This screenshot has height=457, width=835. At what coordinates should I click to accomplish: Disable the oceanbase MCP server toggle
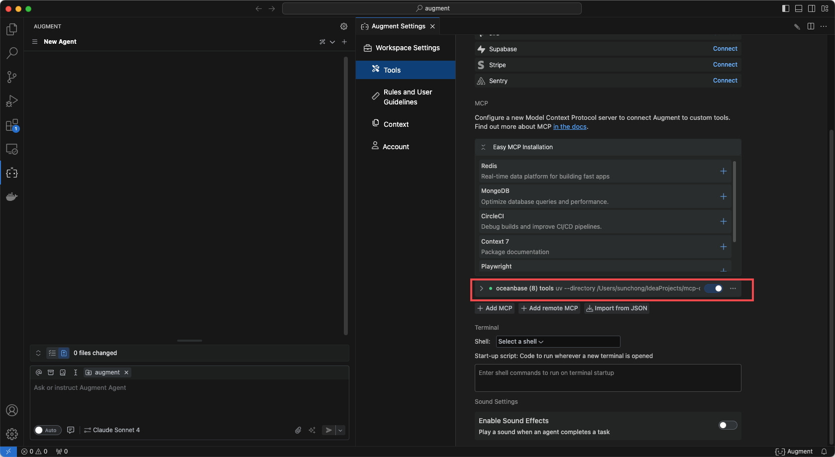714,288
